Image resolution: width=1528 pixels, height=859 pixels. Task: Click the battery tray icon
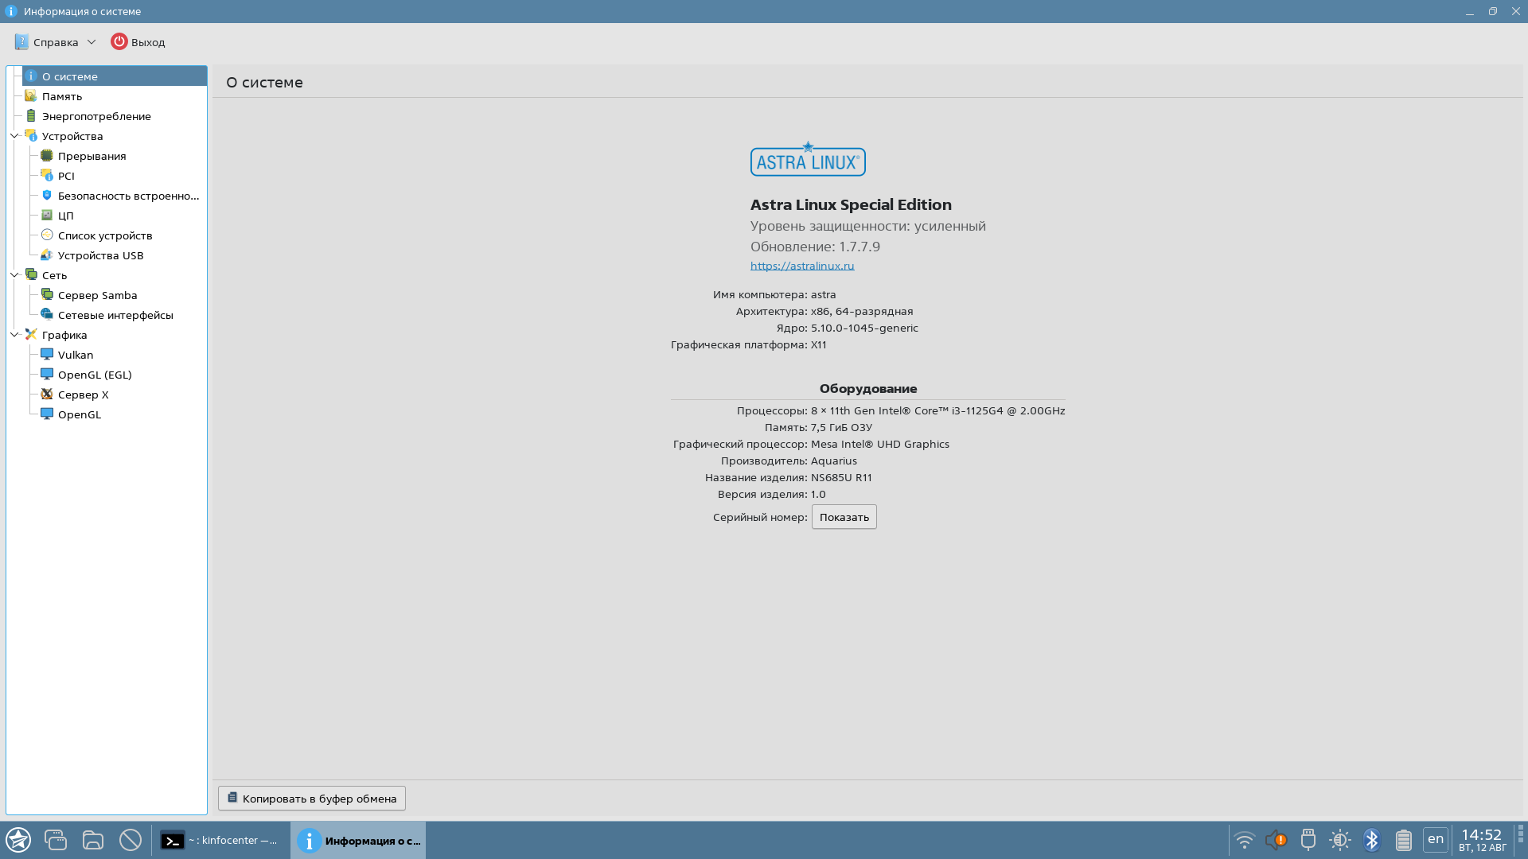(1403, 840)
